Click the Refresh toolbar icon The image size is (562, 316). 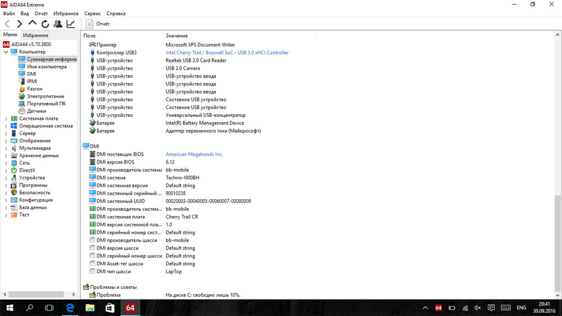click(45, 24)
